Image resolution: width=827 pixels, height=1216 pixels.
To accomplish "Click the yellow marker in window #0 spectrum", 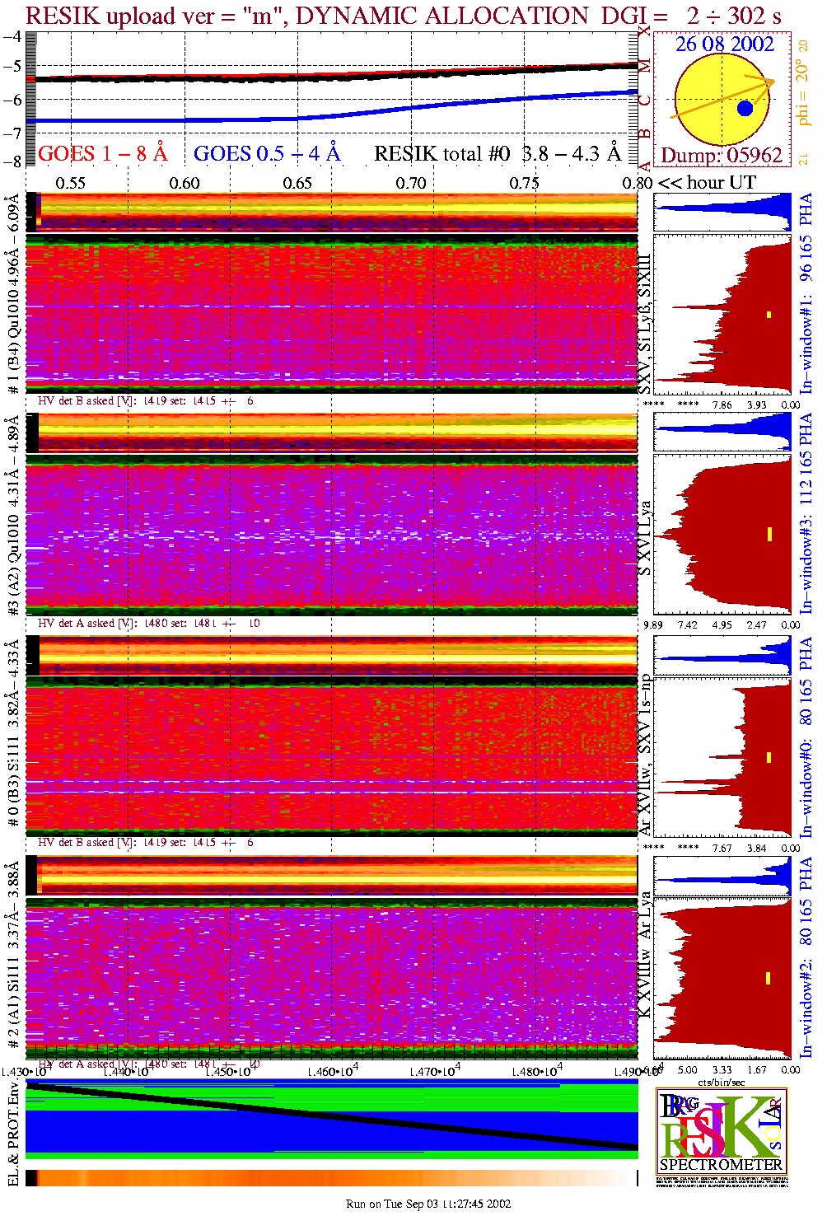I will [769, 756].
